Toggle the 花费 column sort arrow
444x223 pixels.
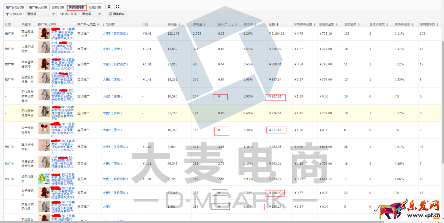[277, 25]
